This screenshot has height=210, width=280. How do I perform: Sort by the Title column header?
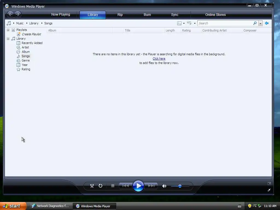coord(144,30)
